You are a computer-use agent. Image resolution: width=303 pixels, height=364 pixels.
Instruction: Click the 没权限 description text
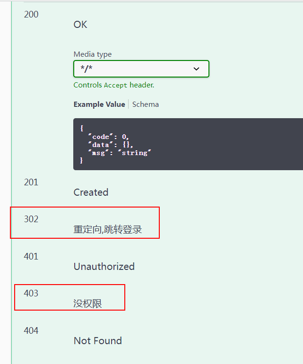point(88,303)
